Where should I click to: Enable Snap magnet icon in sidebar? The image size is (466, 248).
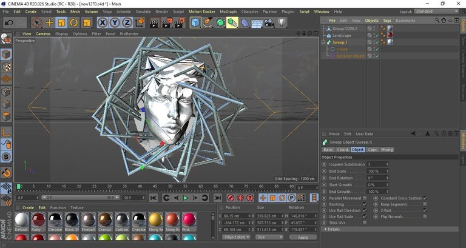point(6,173)
